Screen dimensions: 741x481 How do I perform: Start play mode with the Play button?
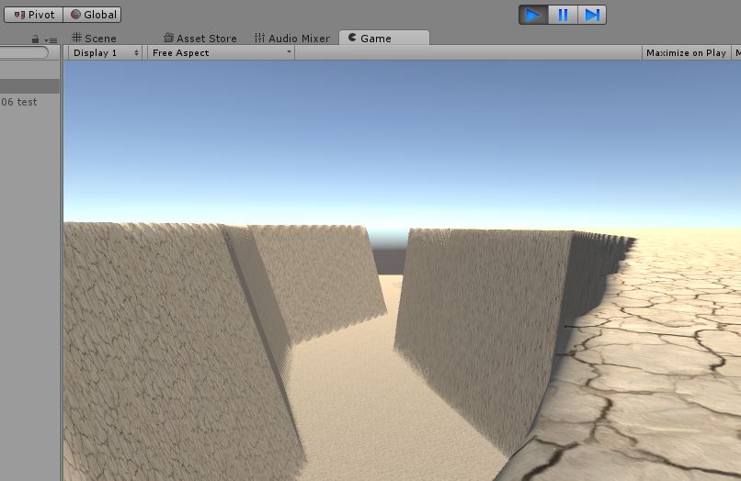[x=533, y=15]
